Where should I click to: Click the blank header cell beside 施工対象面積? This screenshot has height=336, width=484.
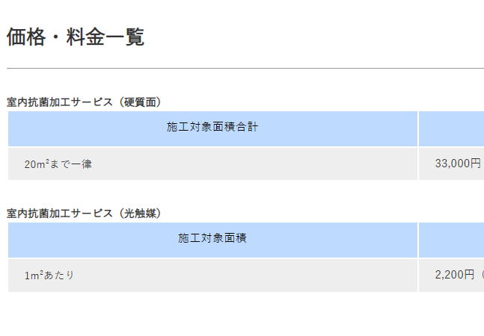click(x=451, y=240)
